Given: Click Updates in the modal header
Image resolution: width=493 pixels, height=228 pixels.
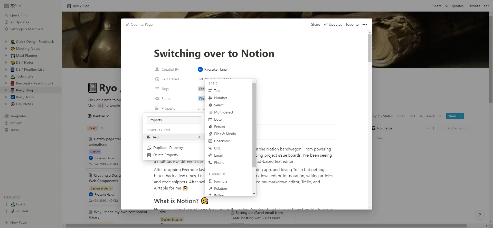Looking at the screenshot, I should tap(333, 24).
